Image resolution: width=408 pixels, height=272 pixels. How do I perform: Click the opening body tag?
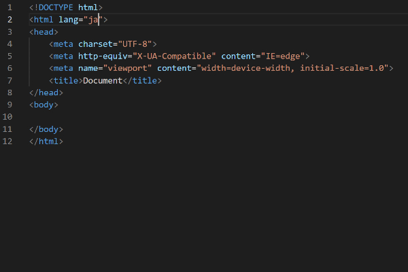(44, 105)
